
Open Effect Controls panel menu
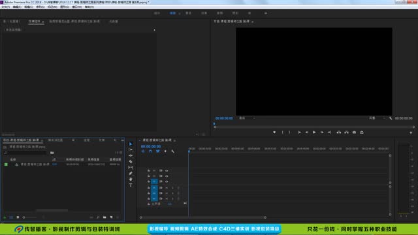[x=42, y=22]
